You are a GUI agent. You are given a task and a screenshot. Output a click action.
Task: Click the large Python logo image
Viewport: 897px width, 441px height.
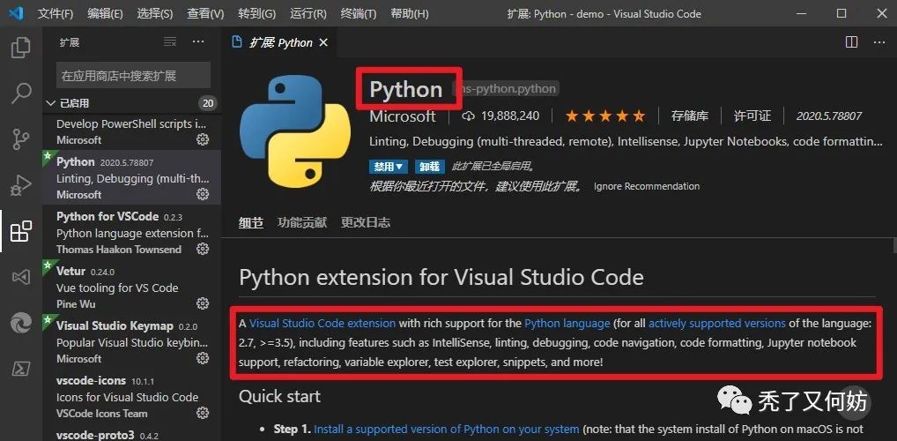[x=295, y=131]
